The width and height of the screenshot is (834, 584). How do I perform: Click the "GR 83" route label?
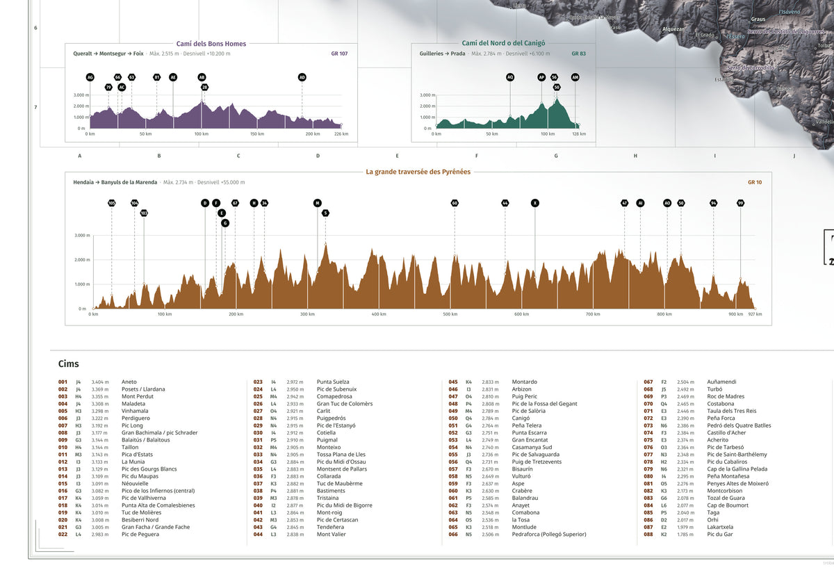point(579,54)
